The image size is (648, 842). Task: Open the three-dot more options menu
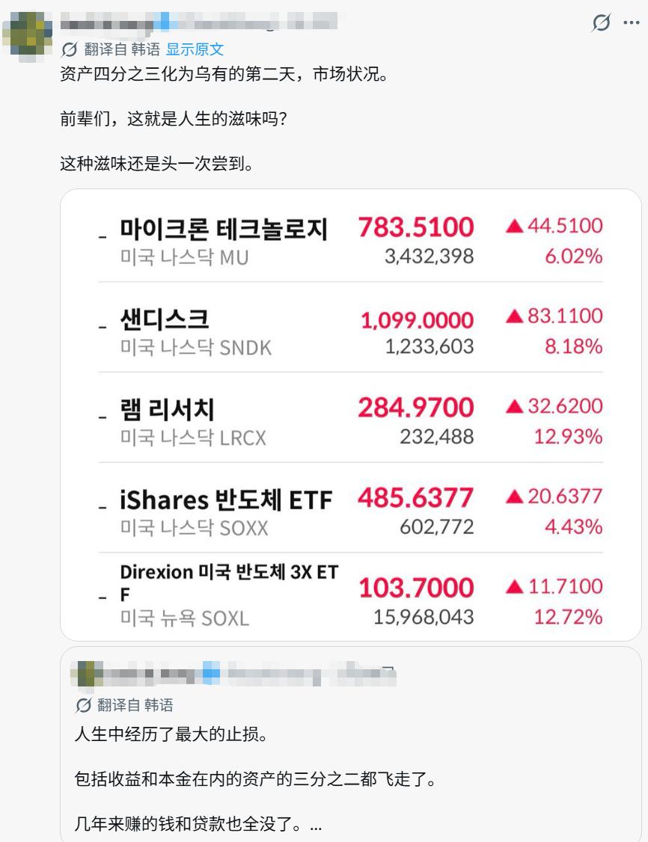[632, 22]
